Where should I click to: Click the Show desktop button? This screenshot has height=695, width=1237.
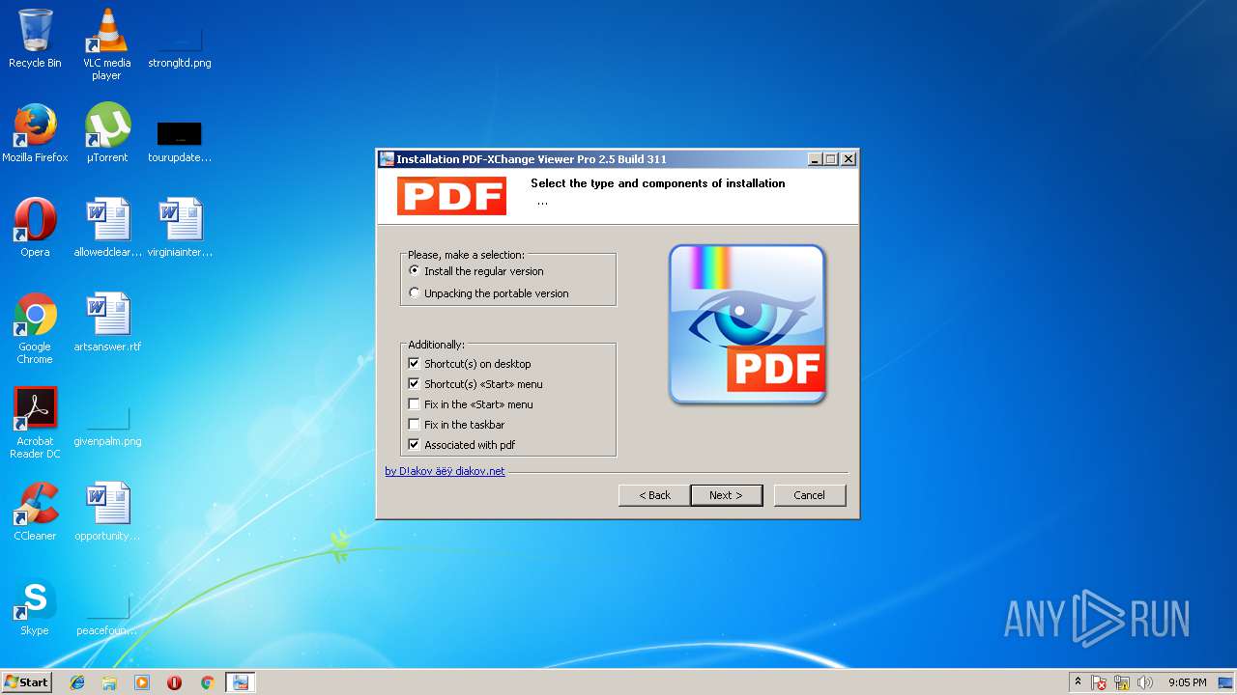point(1226,682)
